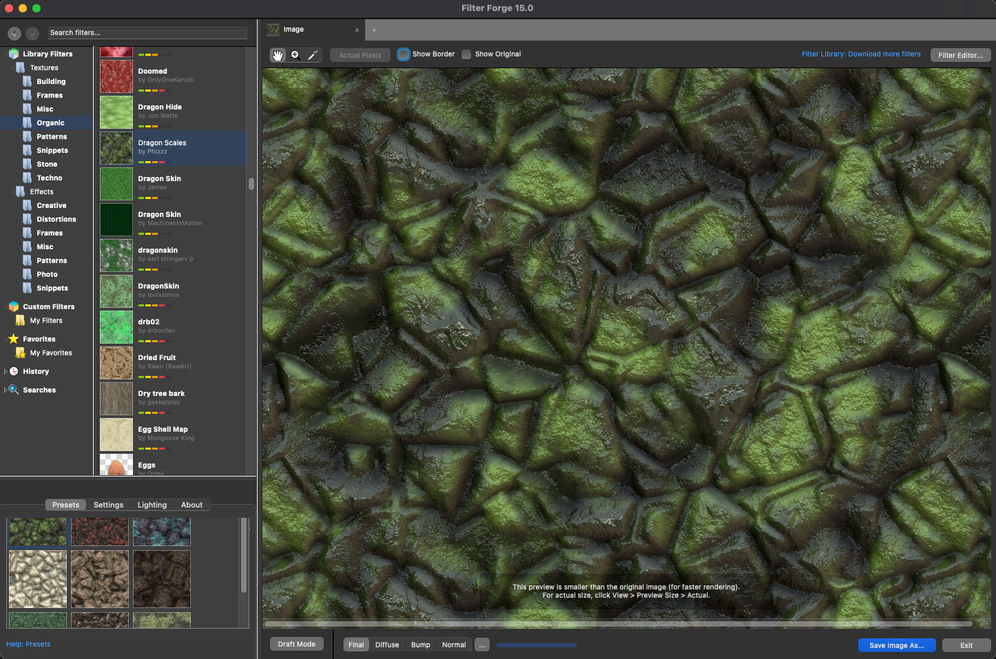Expand the History tree node
The width and height of the screenshot is (996, 659).
6,371
